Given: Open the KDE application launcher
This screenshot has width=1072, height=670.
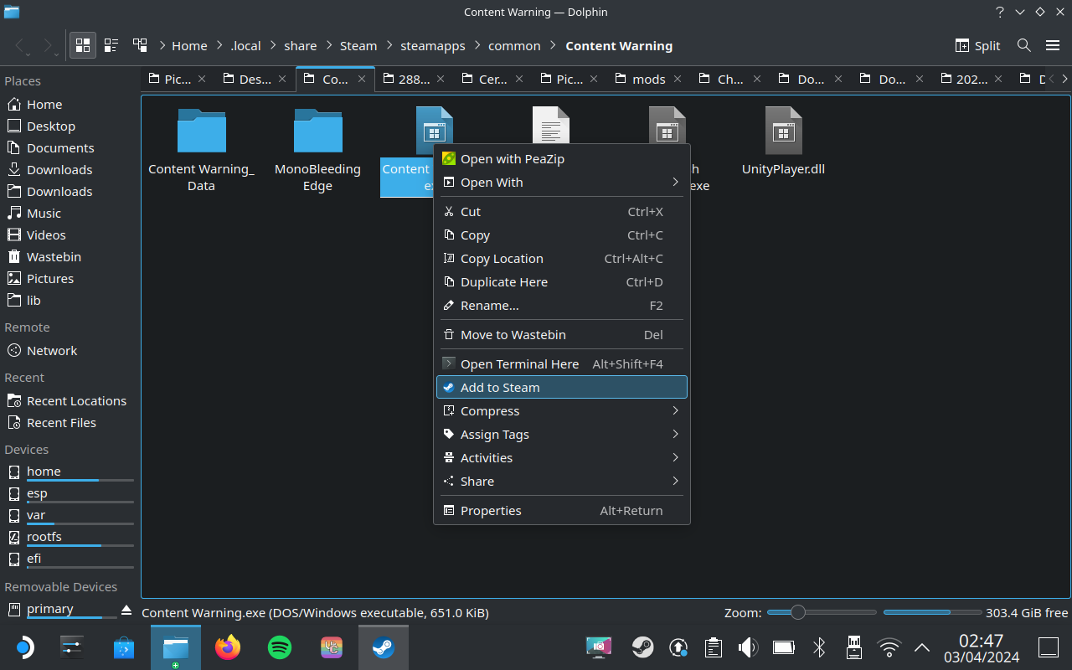Looking at the screenshot, I should tap(24, 647).
